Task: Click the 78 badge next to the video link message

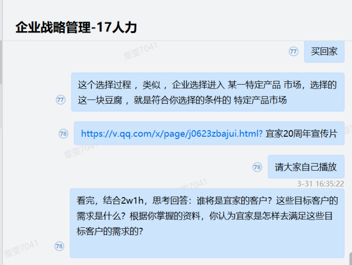Action: pos(64,134)
